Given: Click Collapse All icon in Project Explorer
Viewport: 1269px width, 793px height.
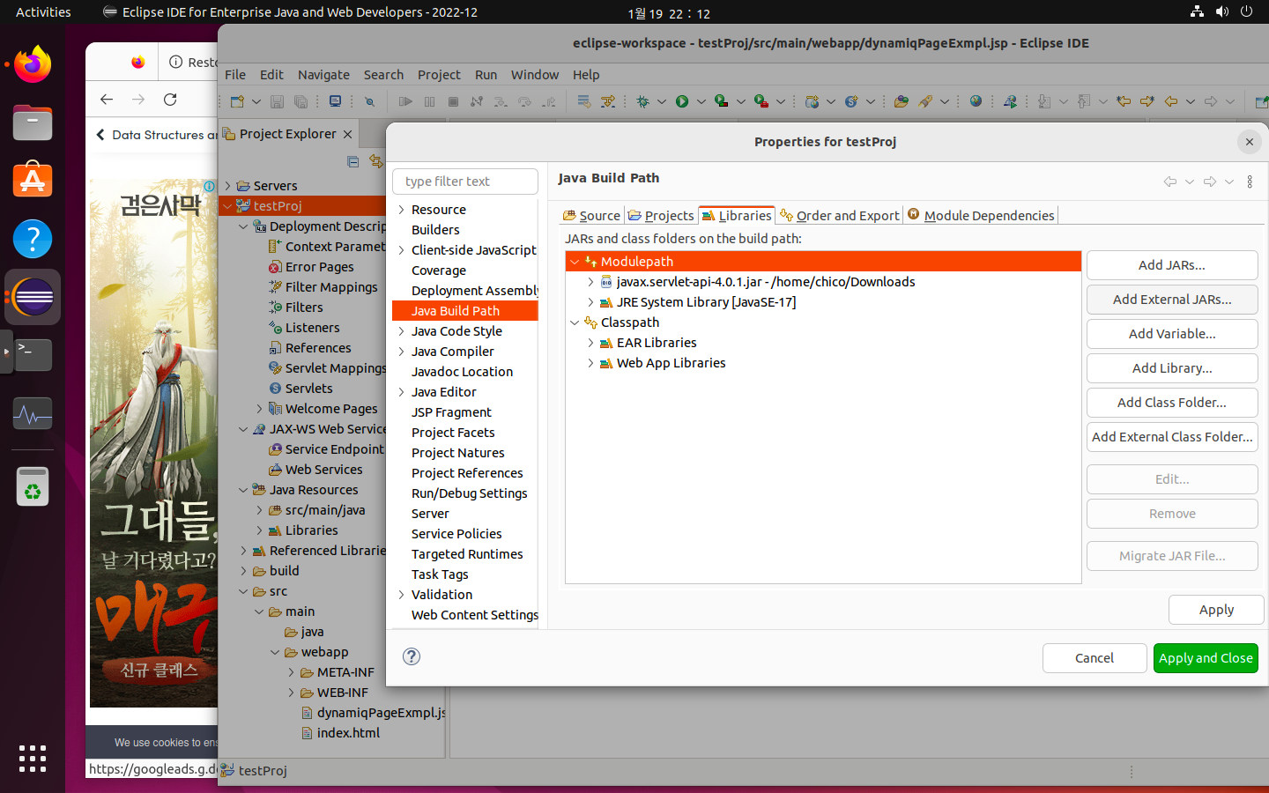Looking at the screenshot, I should 352,161.
